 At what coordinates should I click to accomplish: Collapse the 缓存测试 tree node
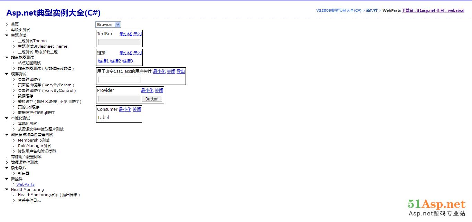[7, 74]
